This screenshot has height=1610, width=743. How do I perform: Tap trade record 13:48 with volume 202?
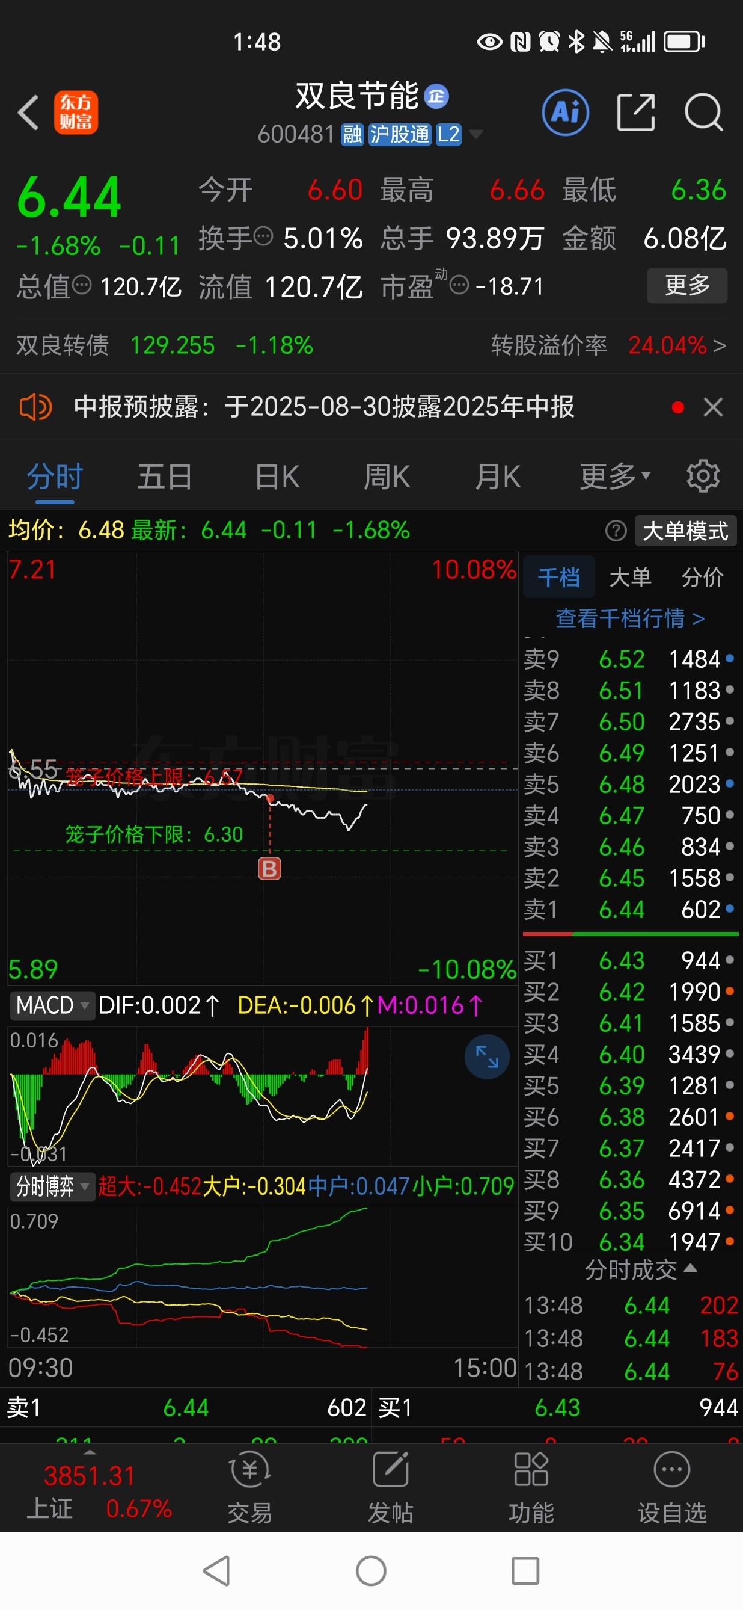coord(631,1305)
